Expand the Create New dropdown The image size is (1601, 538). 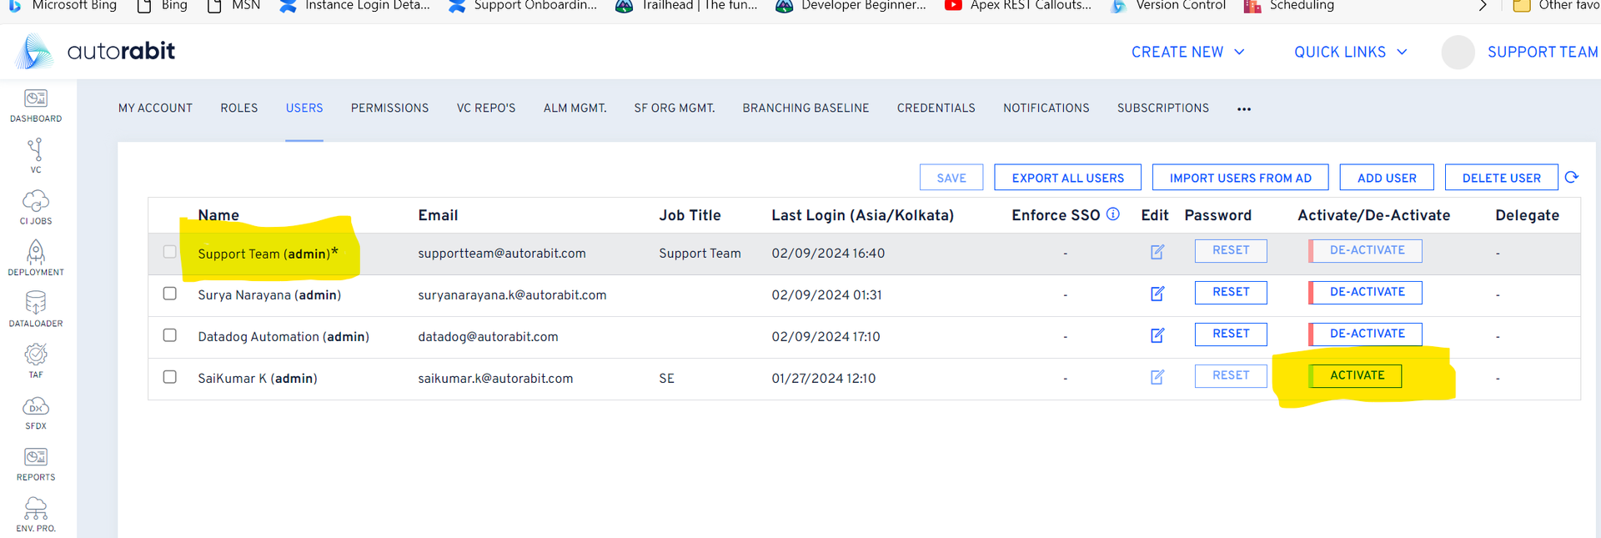tap(1187, 52)
